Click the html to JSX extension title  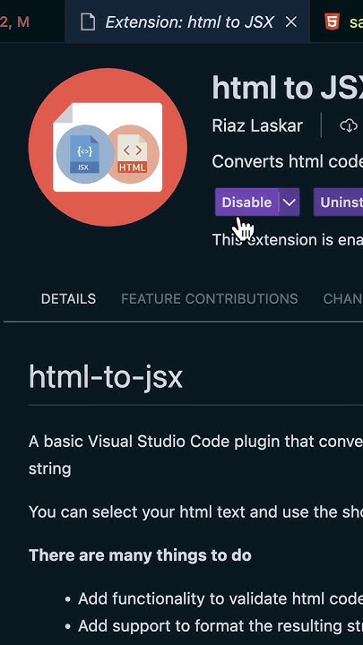[288, 88]
